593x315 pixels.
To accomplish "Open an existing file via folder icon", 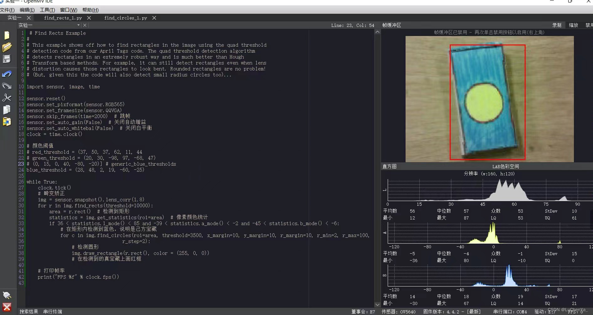I will 7,47.
